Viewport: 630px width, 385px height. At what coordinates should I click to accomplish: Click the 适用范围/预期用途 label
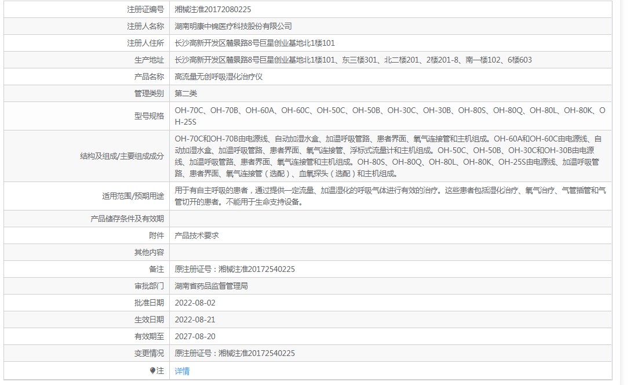133,196
